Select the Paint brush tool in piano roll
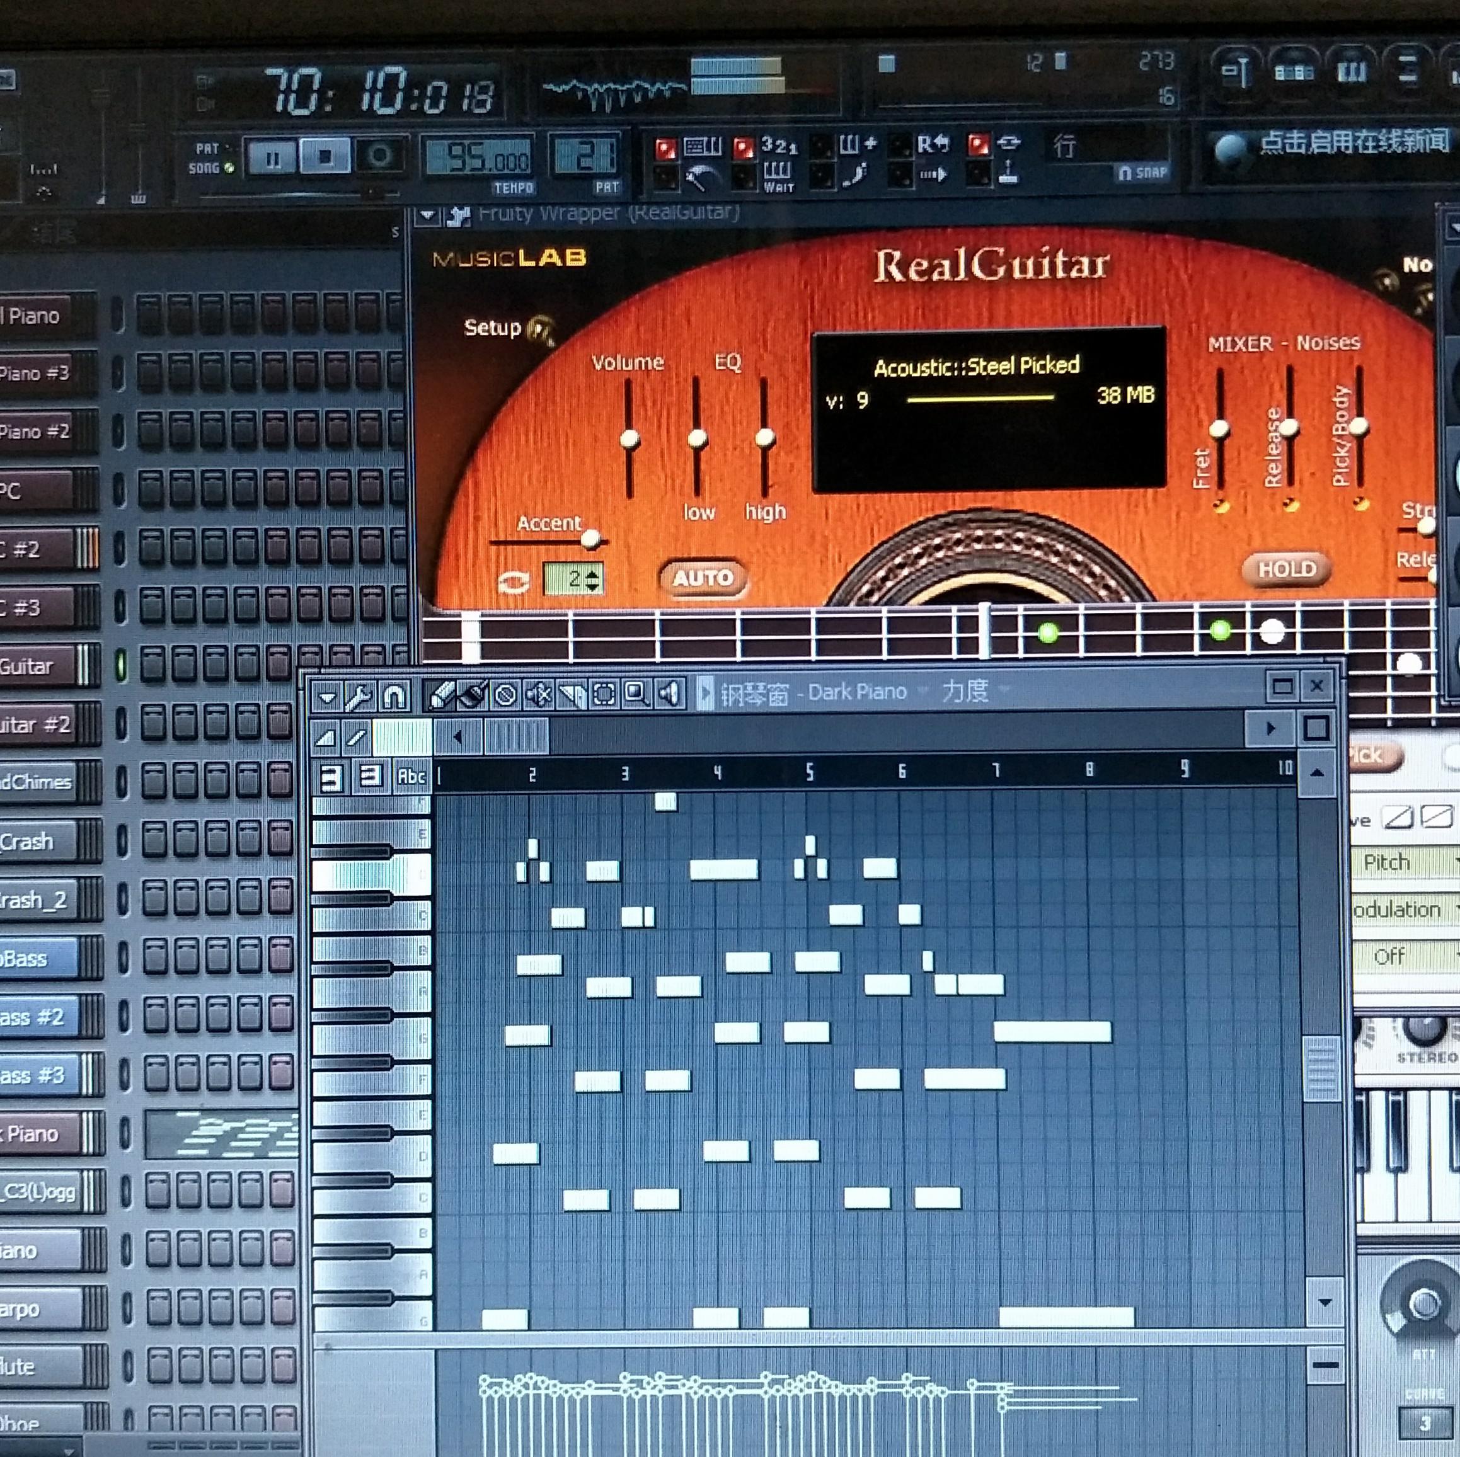This screenshot has width=1460, height=1457. click(473, 695)
